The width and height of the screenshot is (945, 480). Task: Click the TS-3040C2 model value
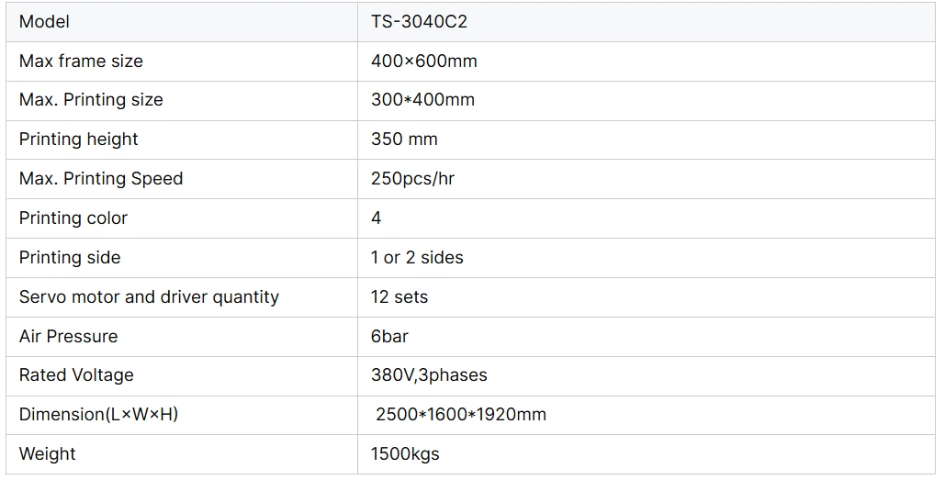(x=419, y=22)
